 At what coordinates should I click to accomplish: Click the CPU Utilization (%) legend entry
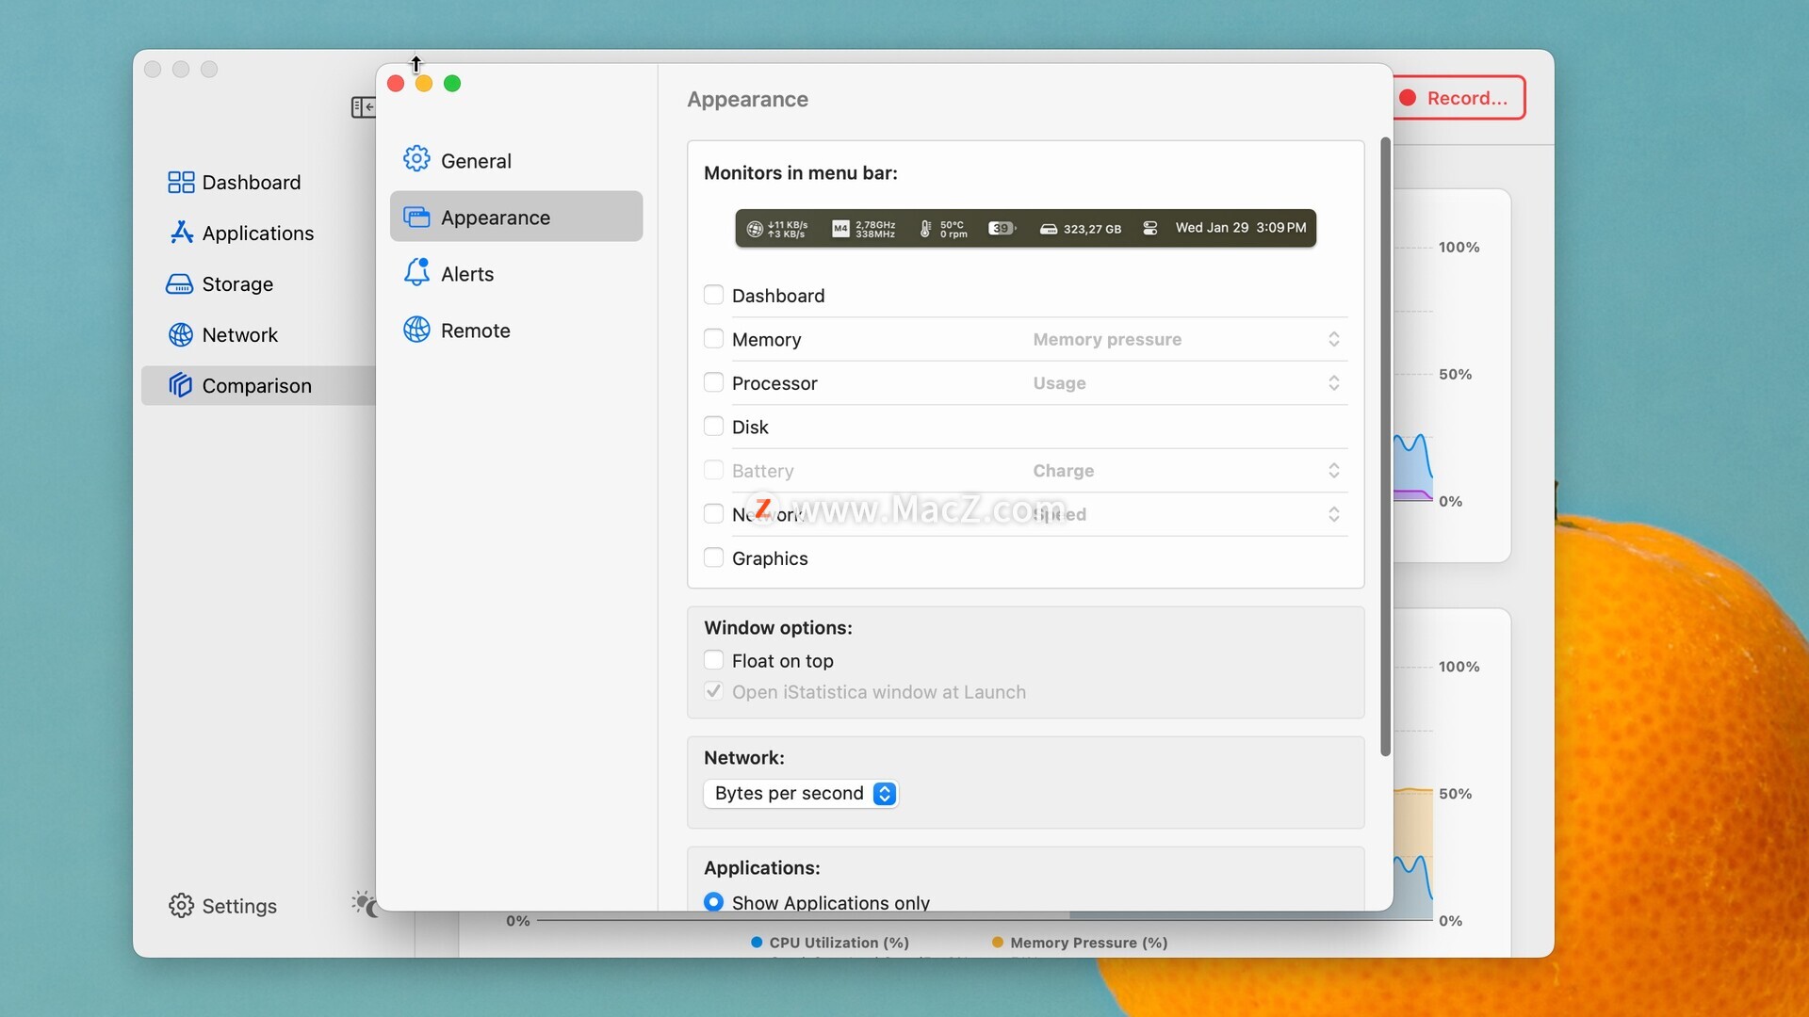[830, 943]
